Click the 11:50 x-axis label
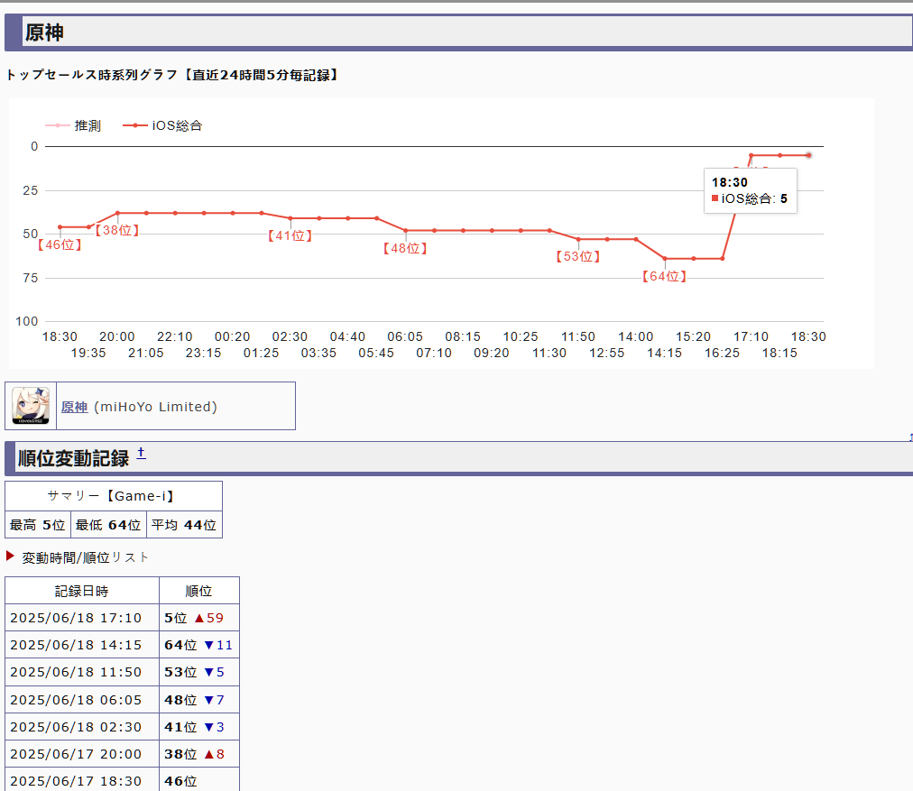The height and width of the screenshot is (791, 913). pos(578,337)
